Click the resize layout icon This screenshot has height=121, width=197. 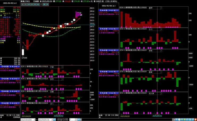click(x=187, y=119)
